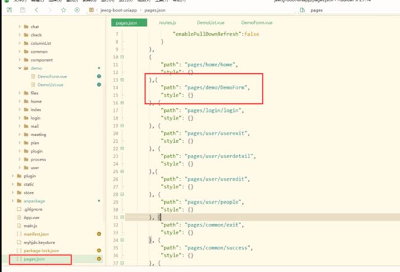Click the open demo folder icon
Screen dimensions: 400x272
26,68
